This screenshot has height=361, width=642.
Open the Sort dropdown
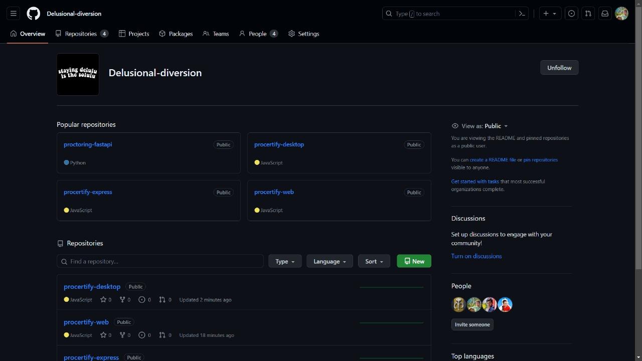pos(374,261)
